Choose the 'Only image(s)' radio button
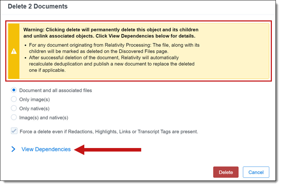Image resolution: width=281 pixels, height=186 pixels. click(14, 100)
